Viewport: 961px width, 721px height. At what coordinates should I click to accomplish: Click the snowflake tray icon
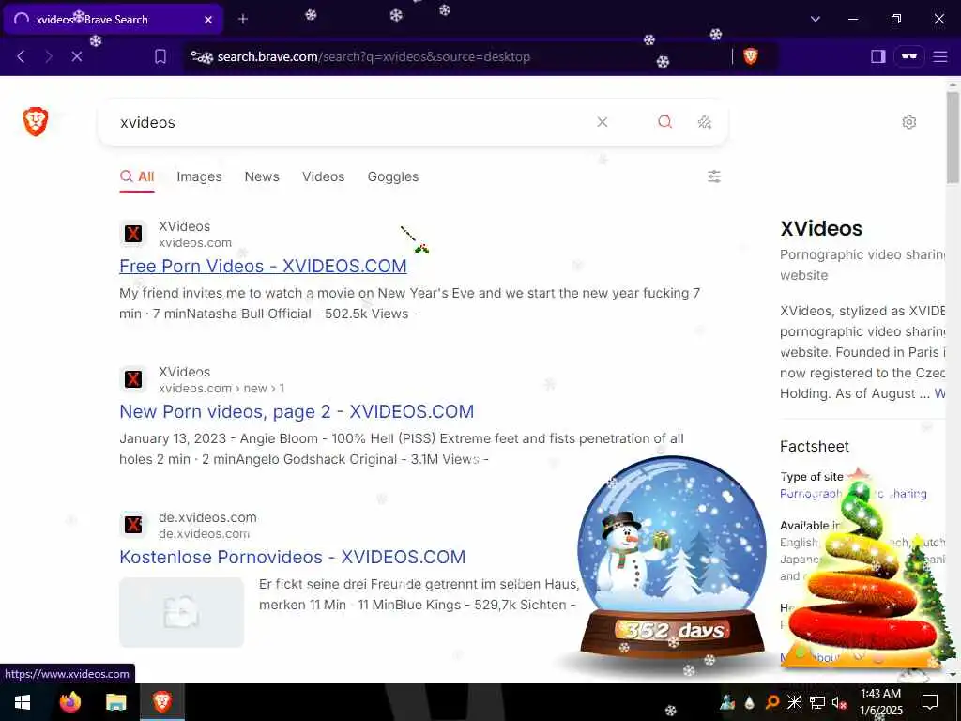tap(794, 702)
